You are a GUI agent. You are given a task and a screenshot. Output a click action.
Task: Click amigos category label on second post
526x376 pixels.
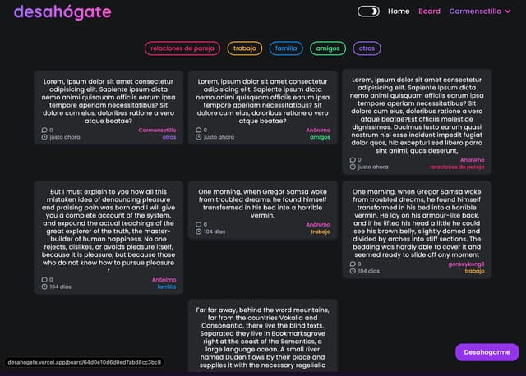[x=320, y=137]
